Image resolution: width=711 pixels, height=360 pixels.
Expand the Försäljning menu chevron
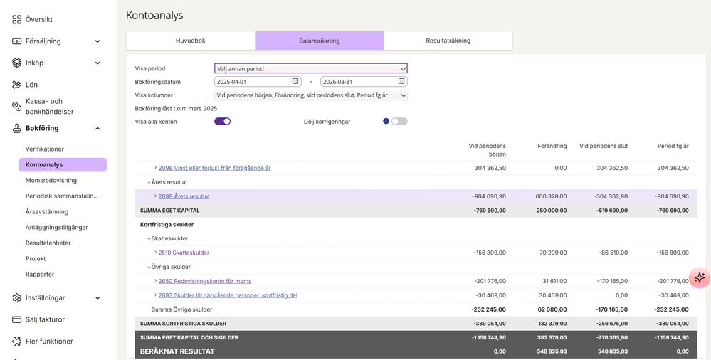[98, 41]
